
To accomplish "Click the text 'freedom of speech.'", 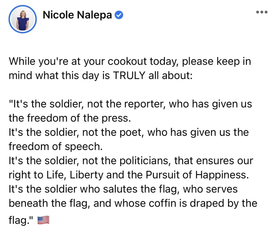I will point(56,146).
